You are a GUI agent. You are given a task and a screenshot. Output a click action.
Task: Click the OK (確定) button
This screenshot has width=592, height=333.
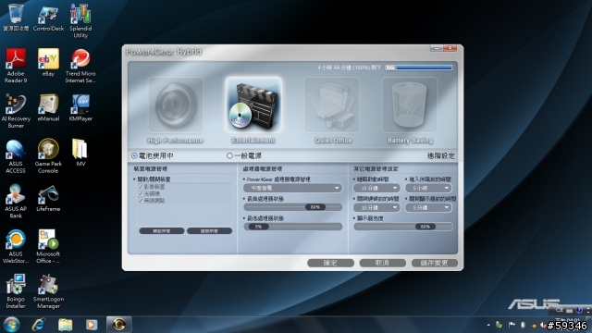[330, 263]
